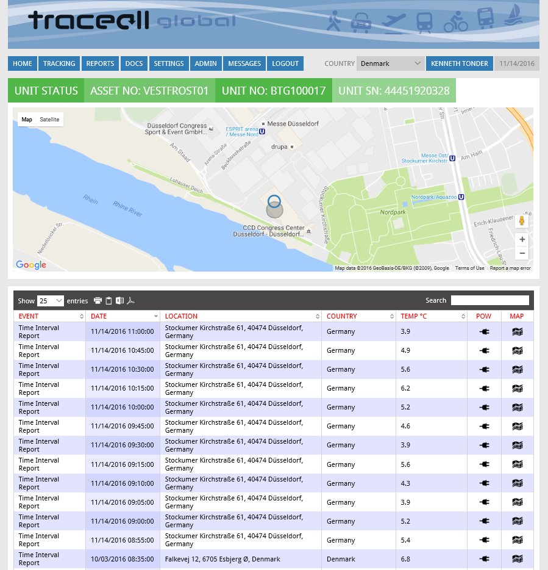Click the print icon in table toolbar
This screenshot has width=548, height=570.
(x=98, y=301)
